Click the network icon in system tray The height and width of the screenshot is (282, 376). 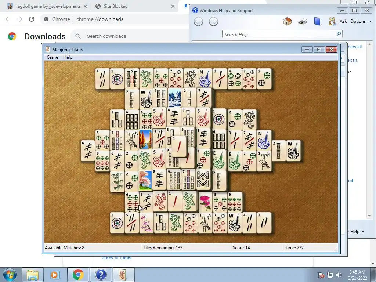(x=330, y=275)
